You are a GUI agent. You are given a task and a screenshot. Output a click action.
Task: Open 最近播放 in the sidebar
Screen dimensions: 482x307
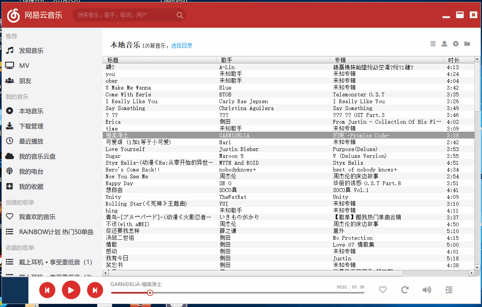click(31, 141)
